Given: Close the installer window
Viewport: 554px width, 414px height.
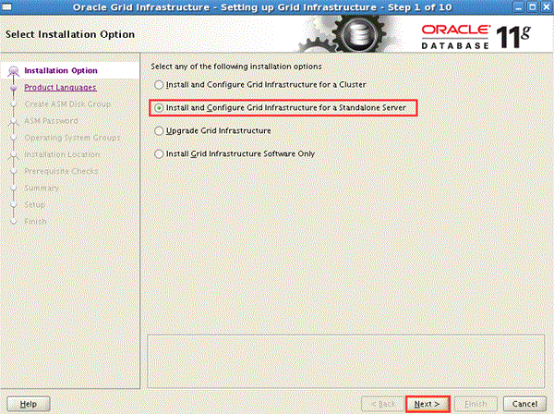Looking at the screenshot, I should pyautogui.click(x=547, y=7).
